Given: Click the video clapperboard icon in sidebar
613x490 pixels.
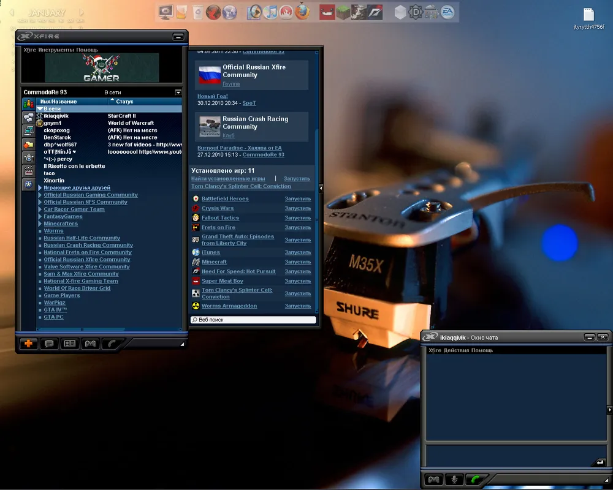Looking at the screenshot, I should [x=28, y=171].
